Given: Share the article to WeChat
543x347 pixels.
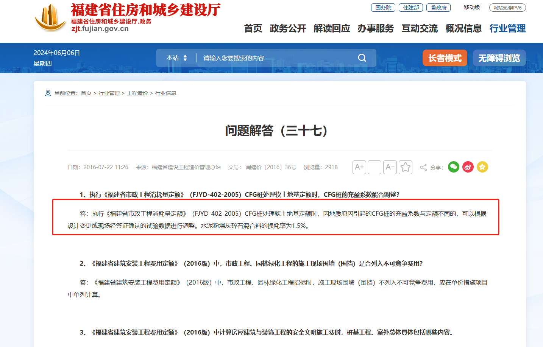Looking at the screenshot, I should 453,167.
